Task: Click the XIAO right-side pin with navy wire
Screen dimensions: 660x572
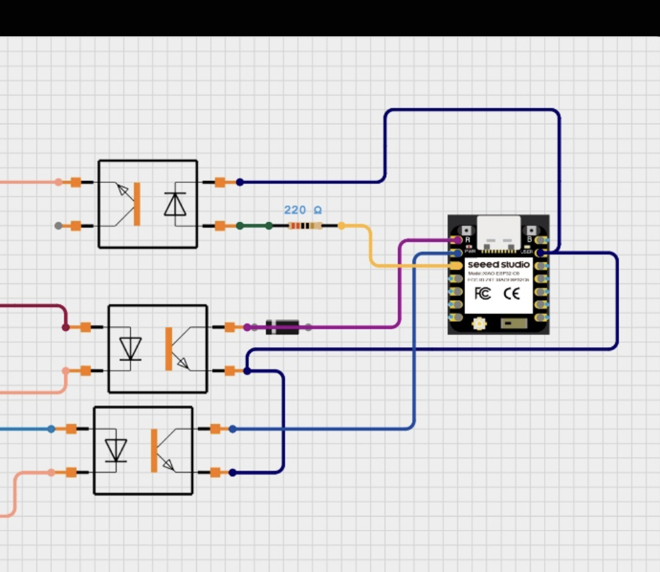Action: tap(541, 253)
